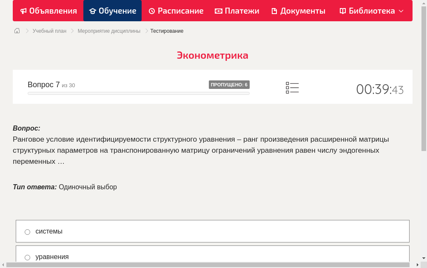
Task: Open the Платежи section
Action: (x=237, y=11)
